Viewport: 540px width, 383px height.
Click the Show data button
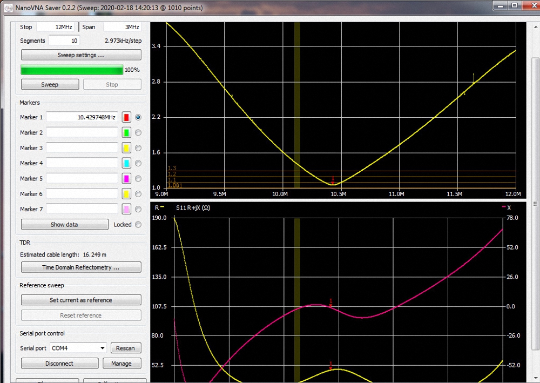point(65,225)
